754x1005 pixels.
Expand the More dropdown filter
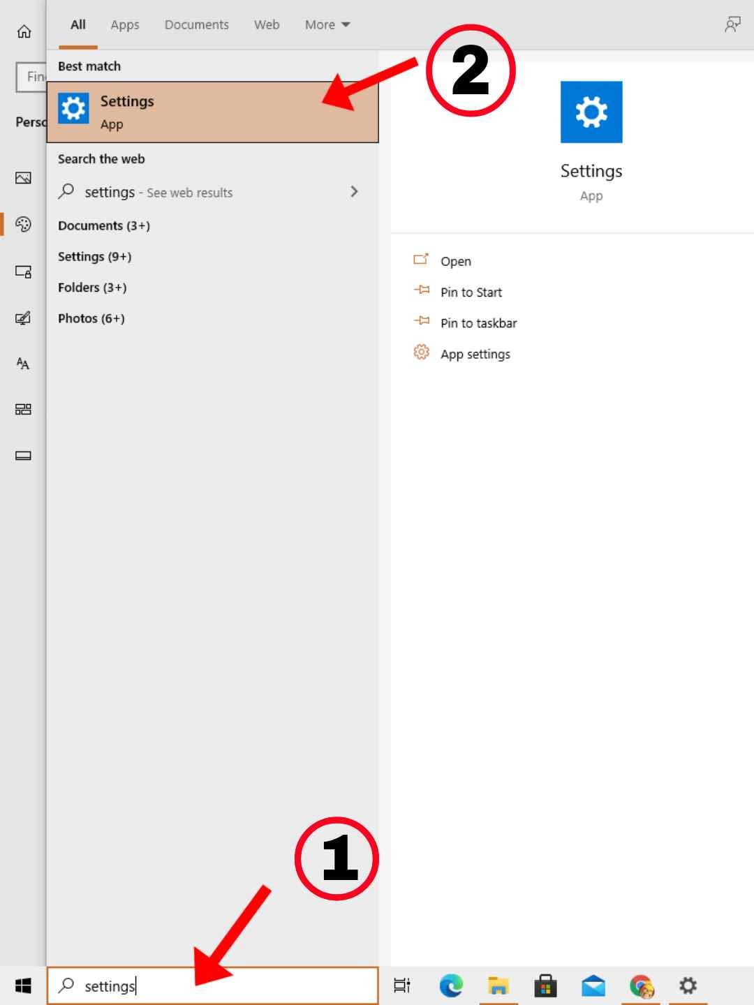click(x=327, y=25)
